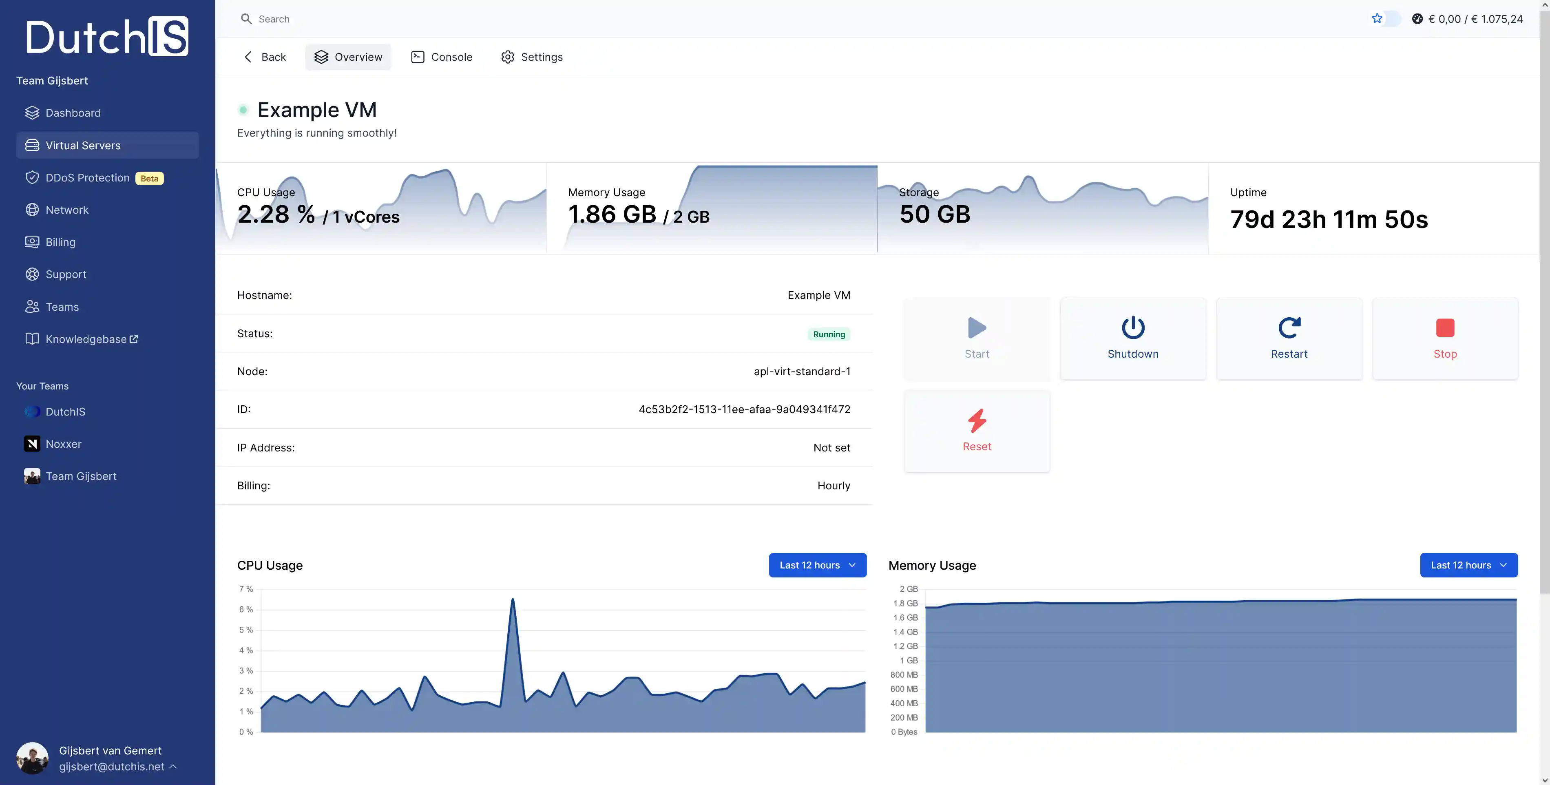The image size is (1550, 785).
Task: Click the Reset lightning bolt icon
Action: [977, 420]
